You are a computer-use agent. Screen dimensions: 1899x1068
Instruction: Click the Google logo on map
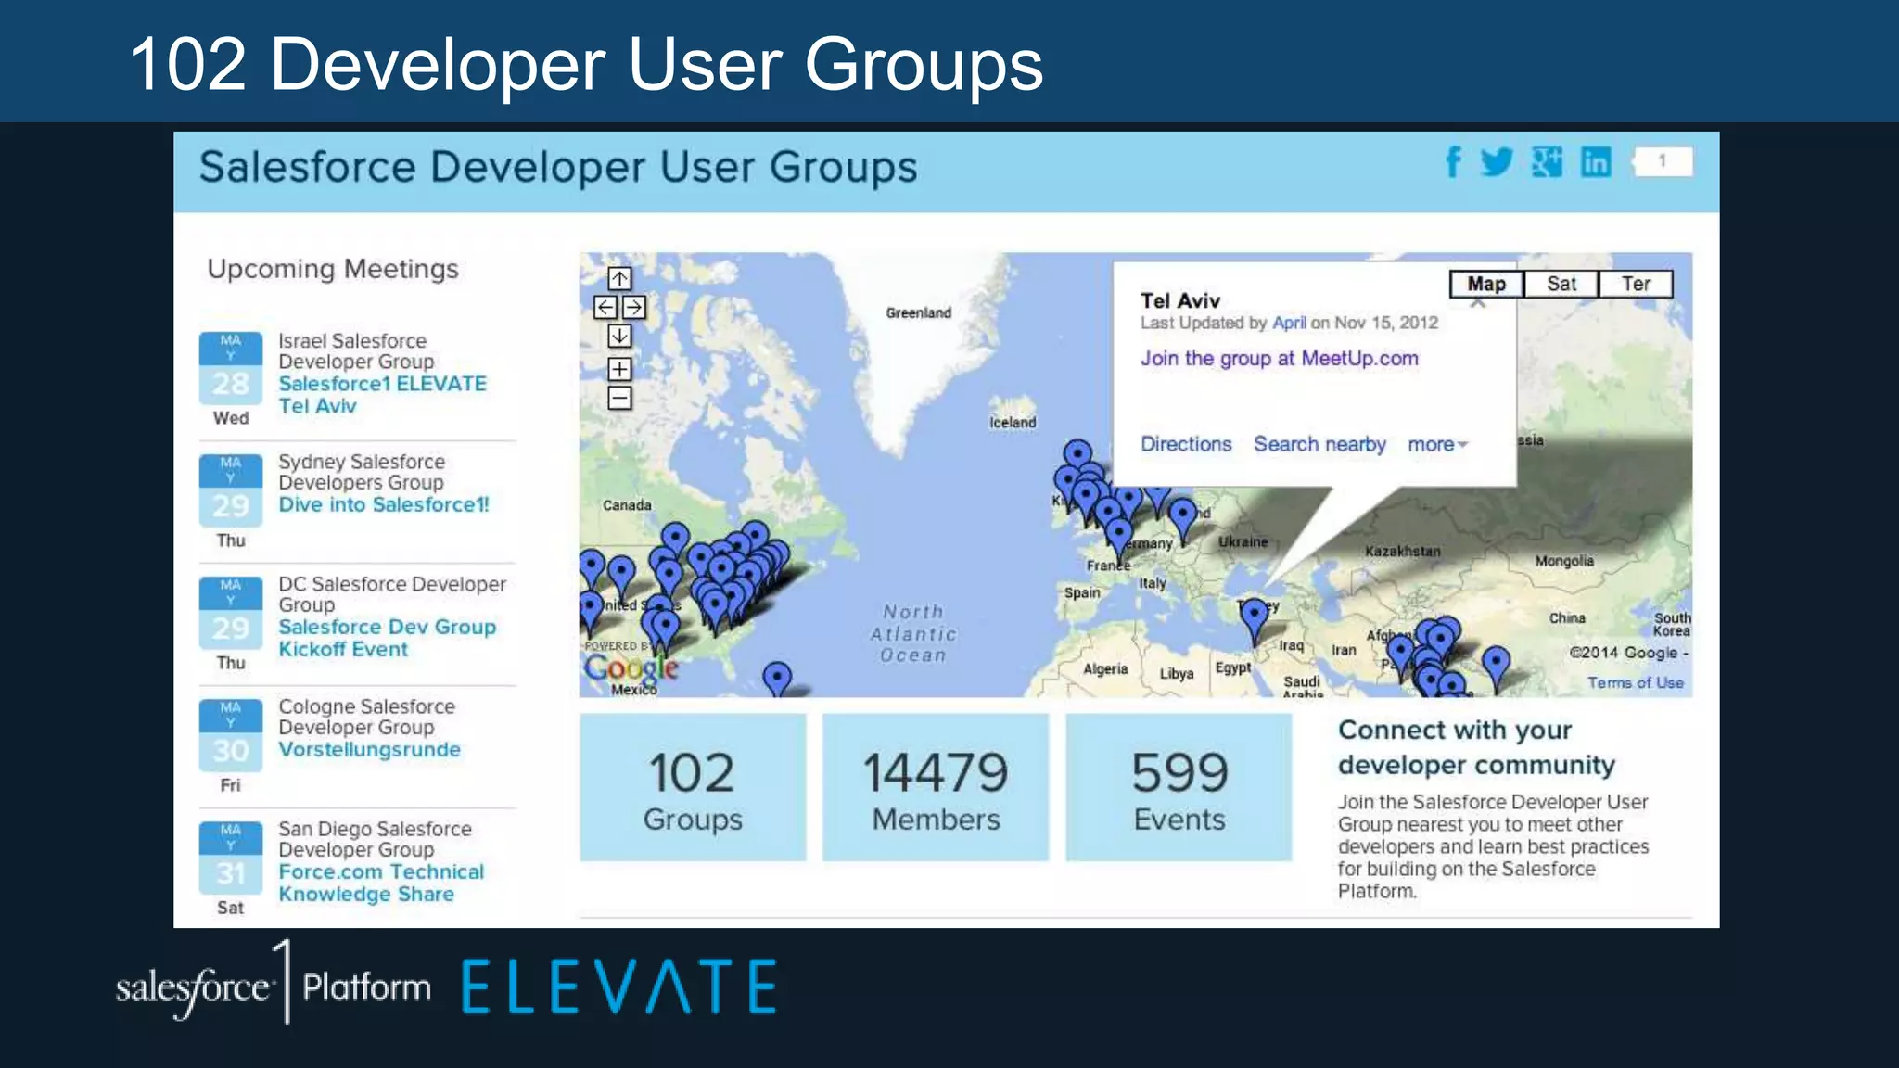coord(631,667)
